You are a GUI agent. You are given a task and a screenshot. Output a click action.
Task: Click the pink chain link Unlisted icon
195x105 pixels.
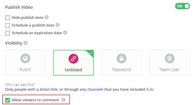point(73,59)
